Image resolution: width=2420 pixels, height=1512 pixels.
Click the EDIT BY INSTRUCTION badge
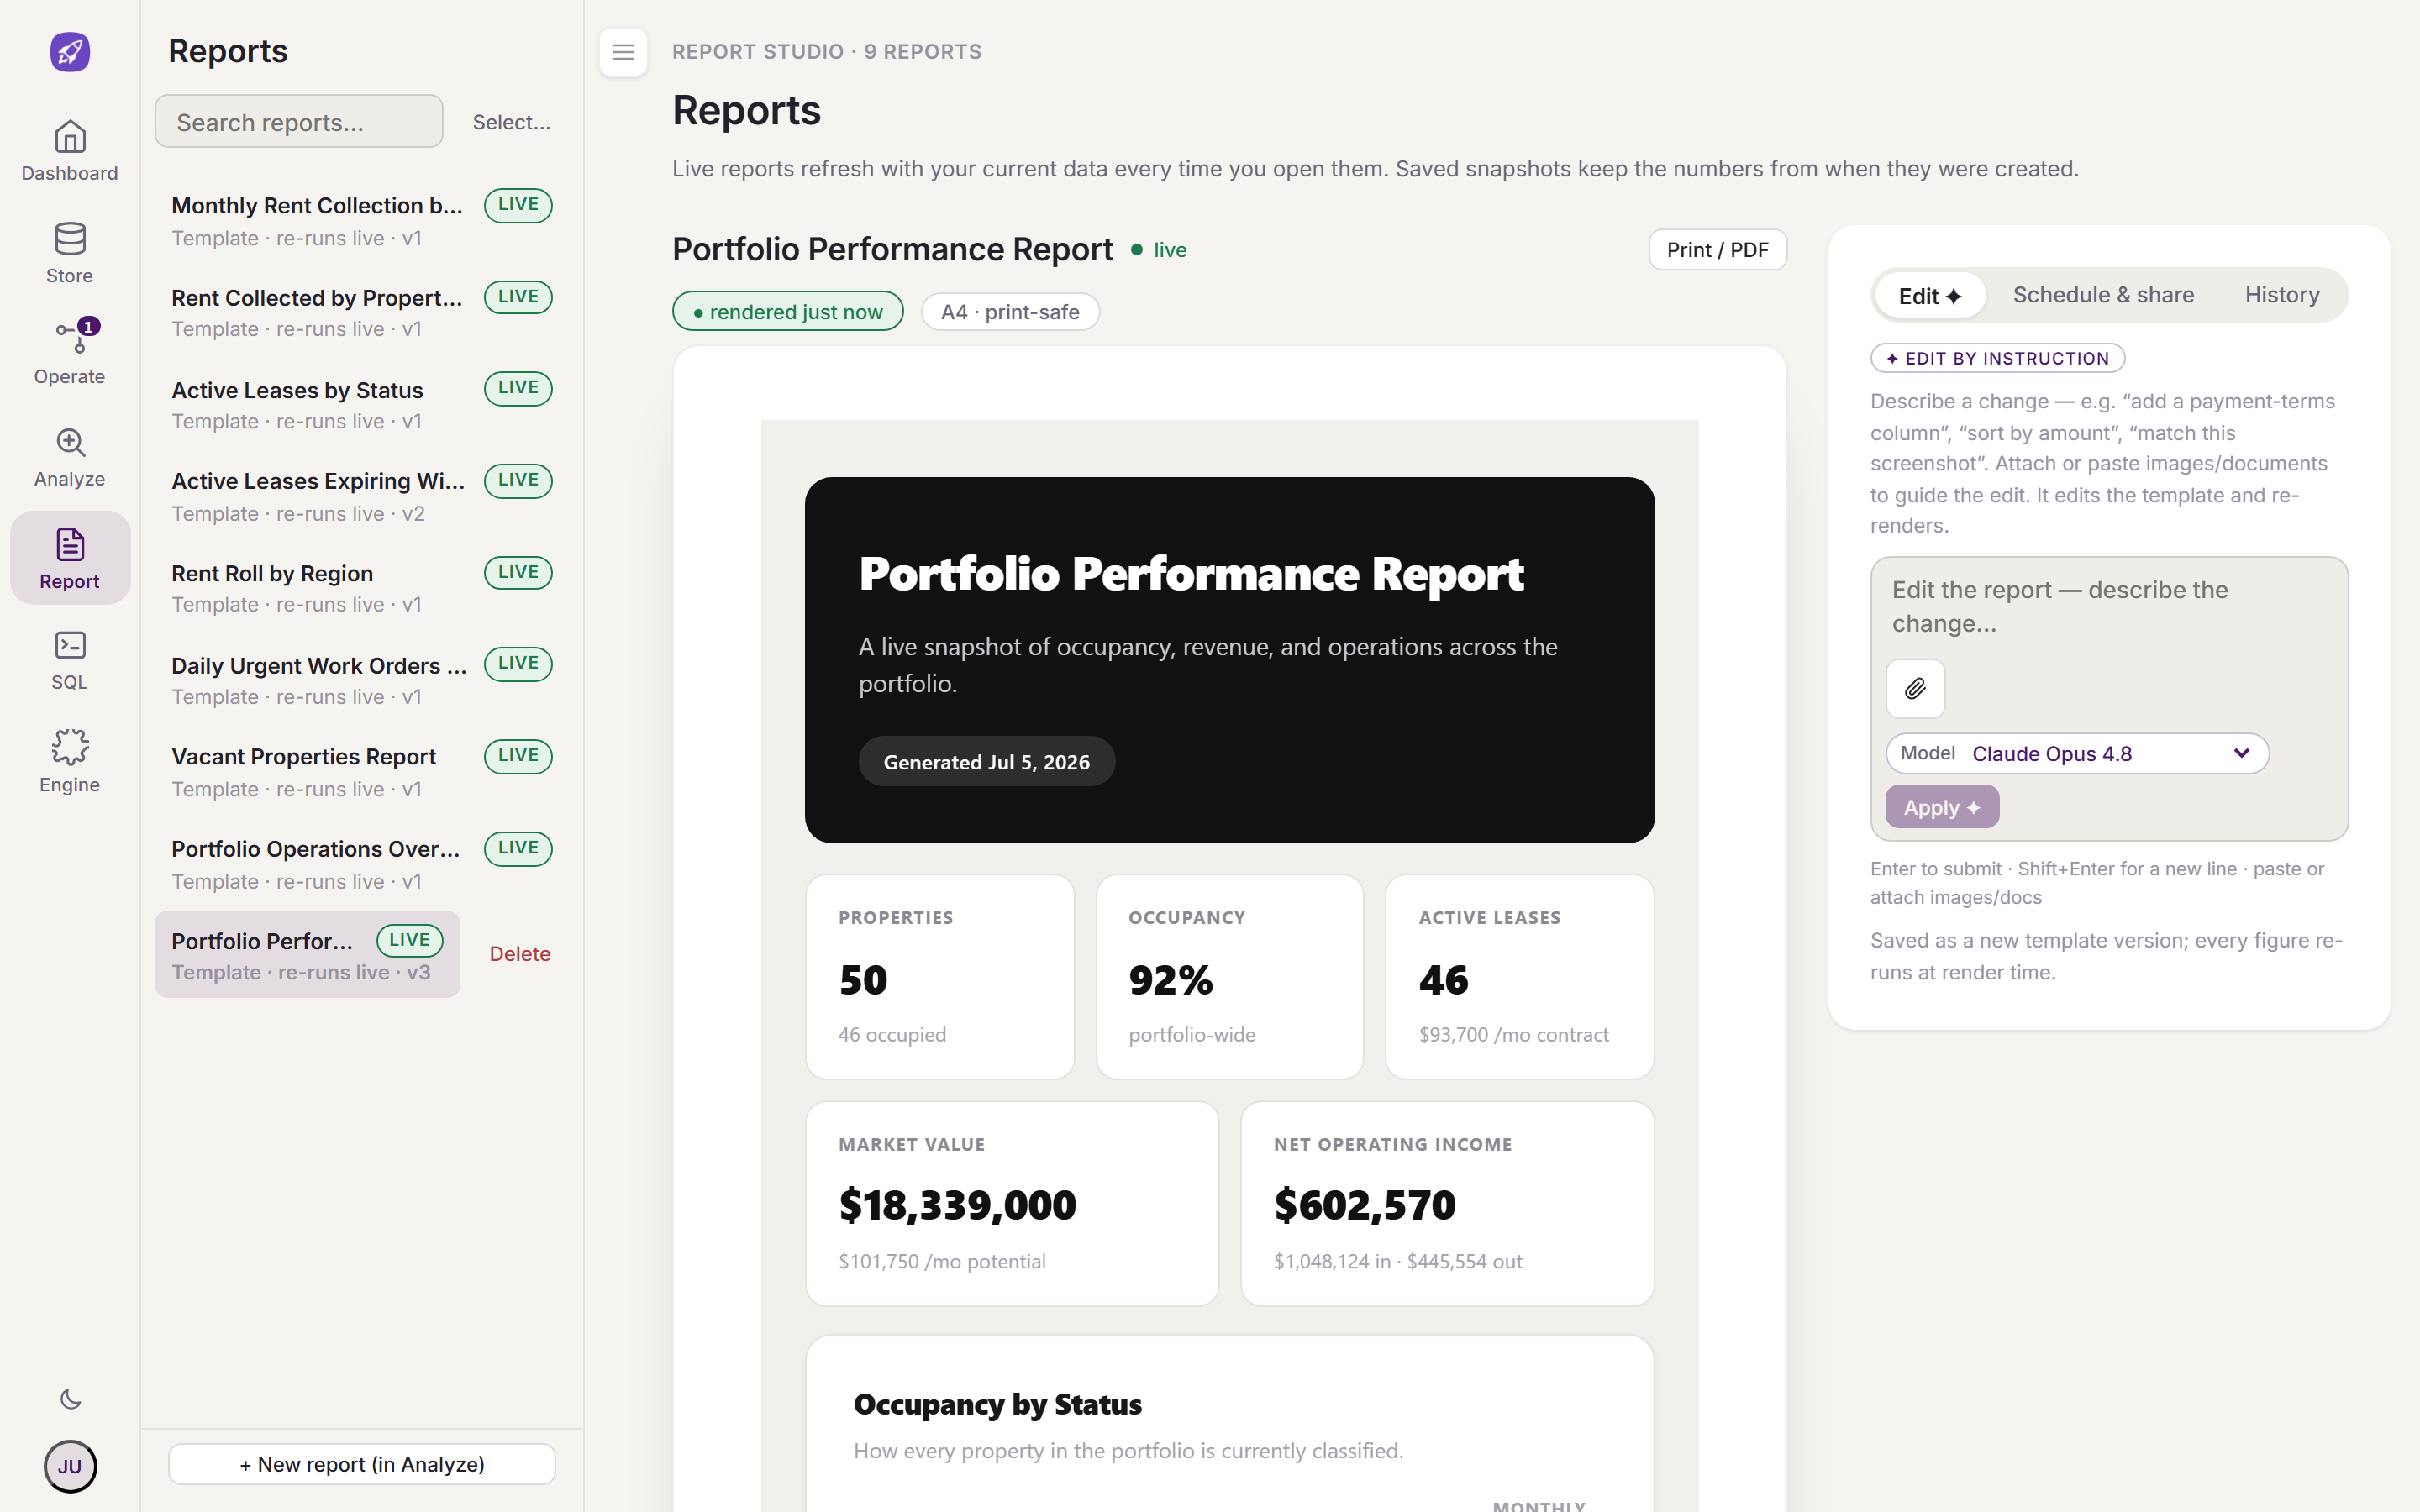click(x=1997, y=358)
